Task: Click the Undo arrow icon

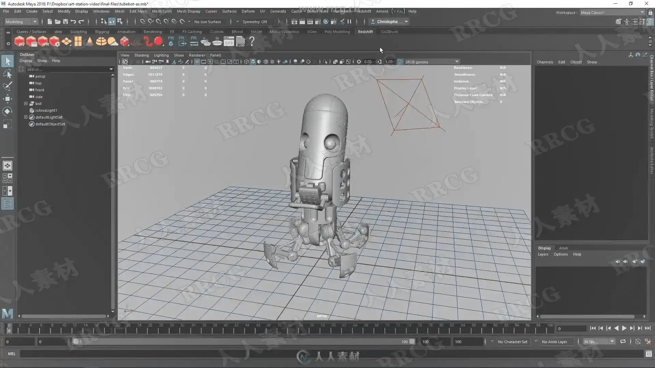Action: (73, 21)
